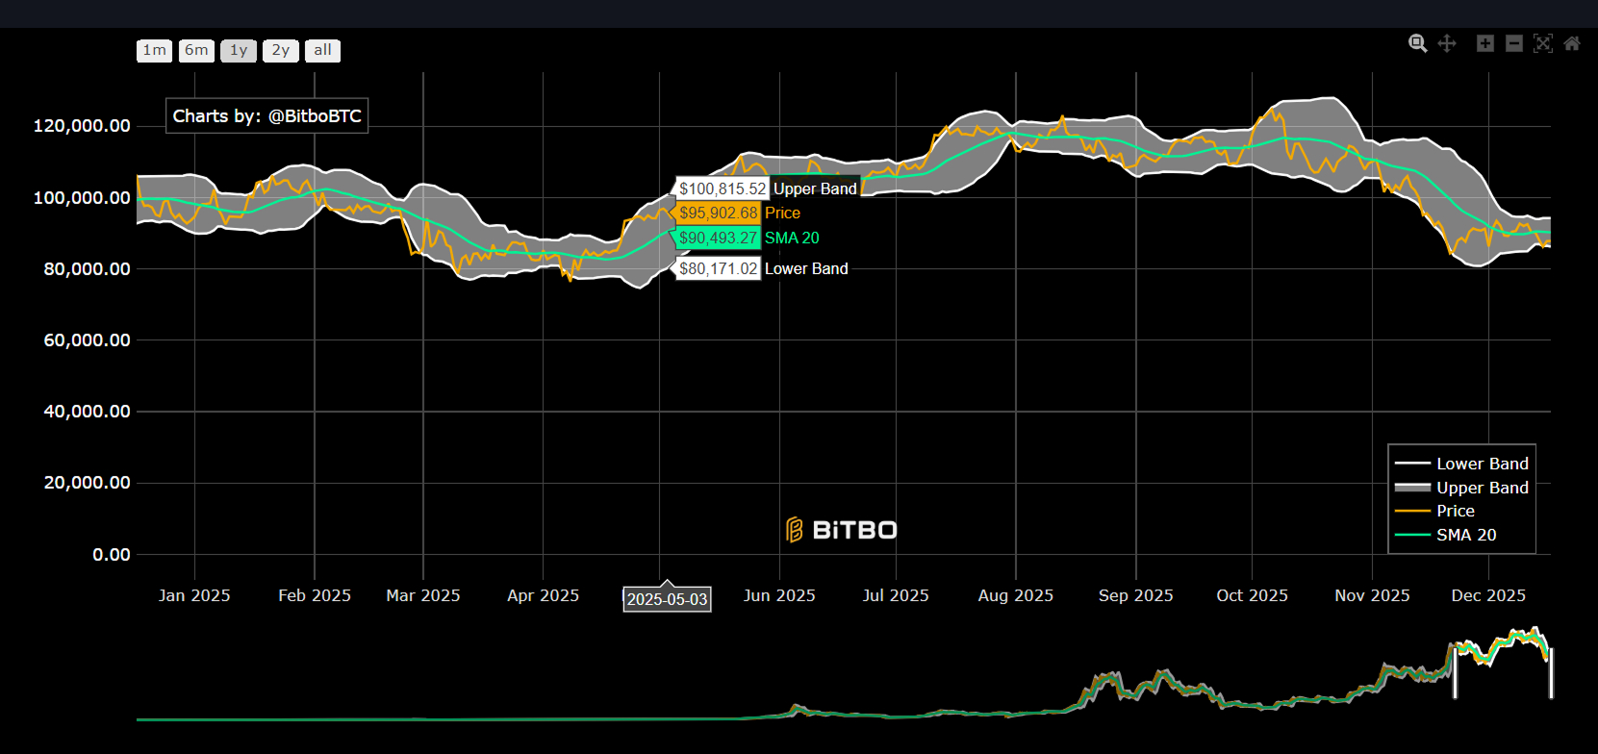Choose the 2y time range
Viewport: 1598px width, 754px height.
(x=280, y=51)
